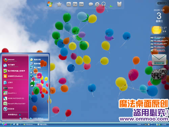Open the headphones icon in the top dock
This screenshot has height=127, width=169.
pos(103,4)
